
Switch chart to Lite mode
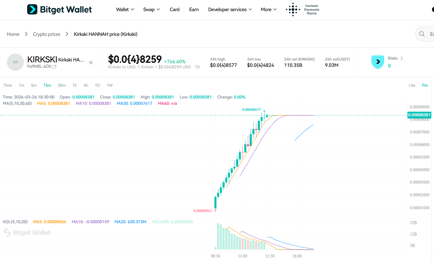(412, 85)
